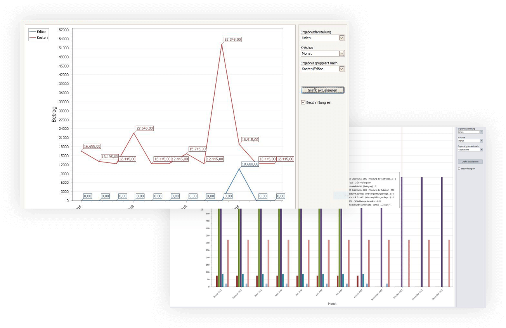The width and height of the screenshot is (506, 328).
Task: Click the large Grafik aktualisieren button
Action: [x=322, y=90]
